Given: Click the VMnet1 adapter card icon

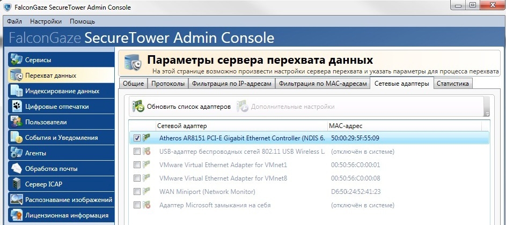Looking at the screenshot, I should tap(147, 164).
